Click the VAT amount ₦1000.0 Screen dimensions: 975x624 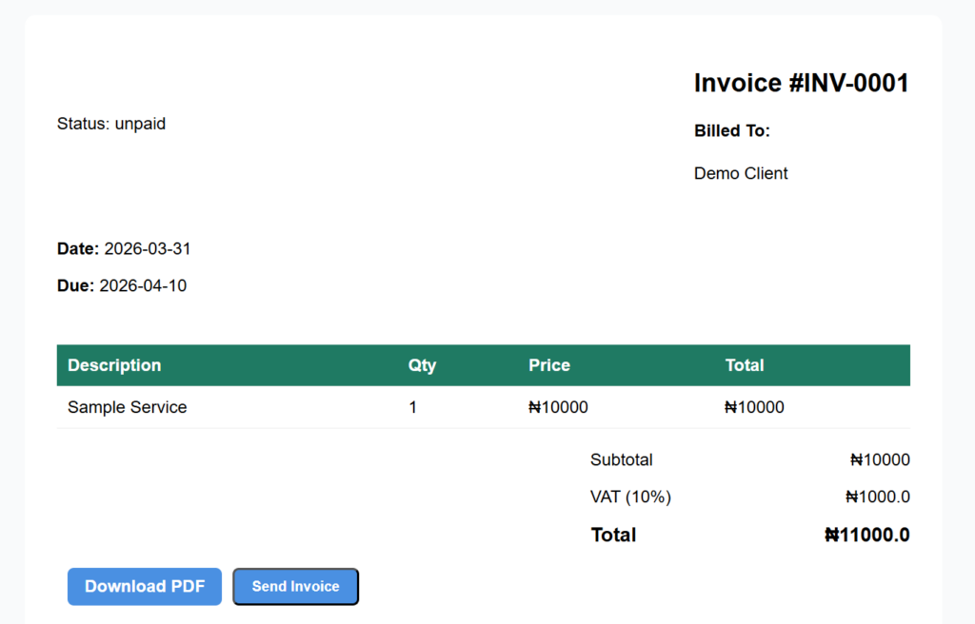tap(877, 497)
